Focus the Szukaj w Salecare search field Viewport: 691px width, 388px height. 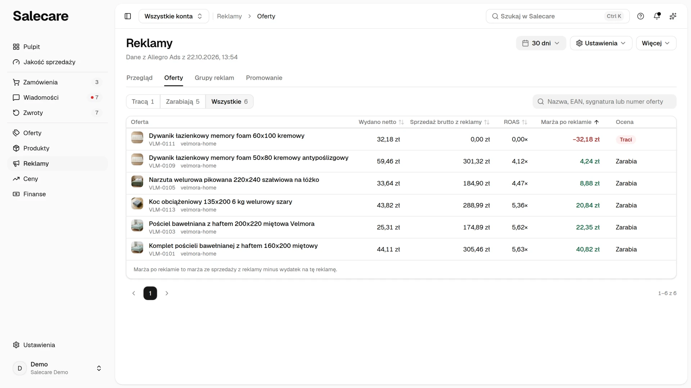[557, 16]
